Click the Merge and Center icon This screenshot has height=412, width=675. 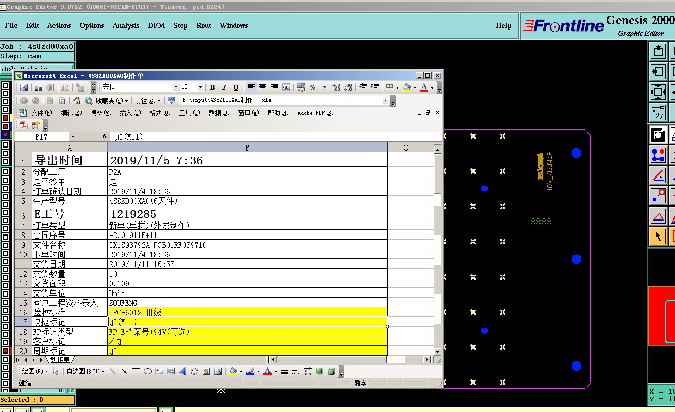[286, 87]
